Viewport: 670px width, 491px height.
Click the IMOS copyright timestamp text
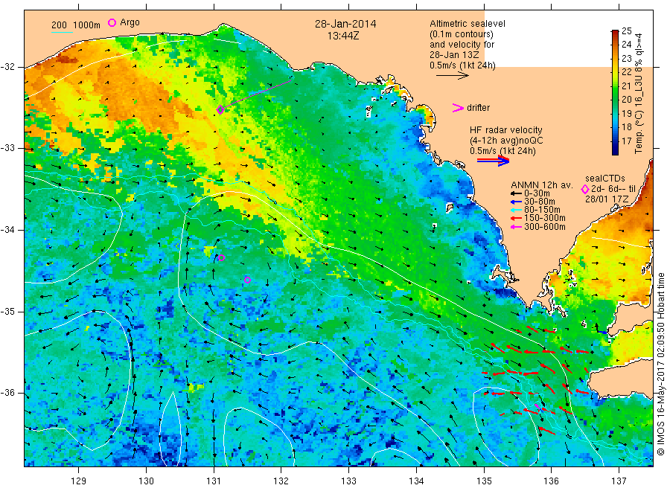pyautogui.click(x=661, y=363)
